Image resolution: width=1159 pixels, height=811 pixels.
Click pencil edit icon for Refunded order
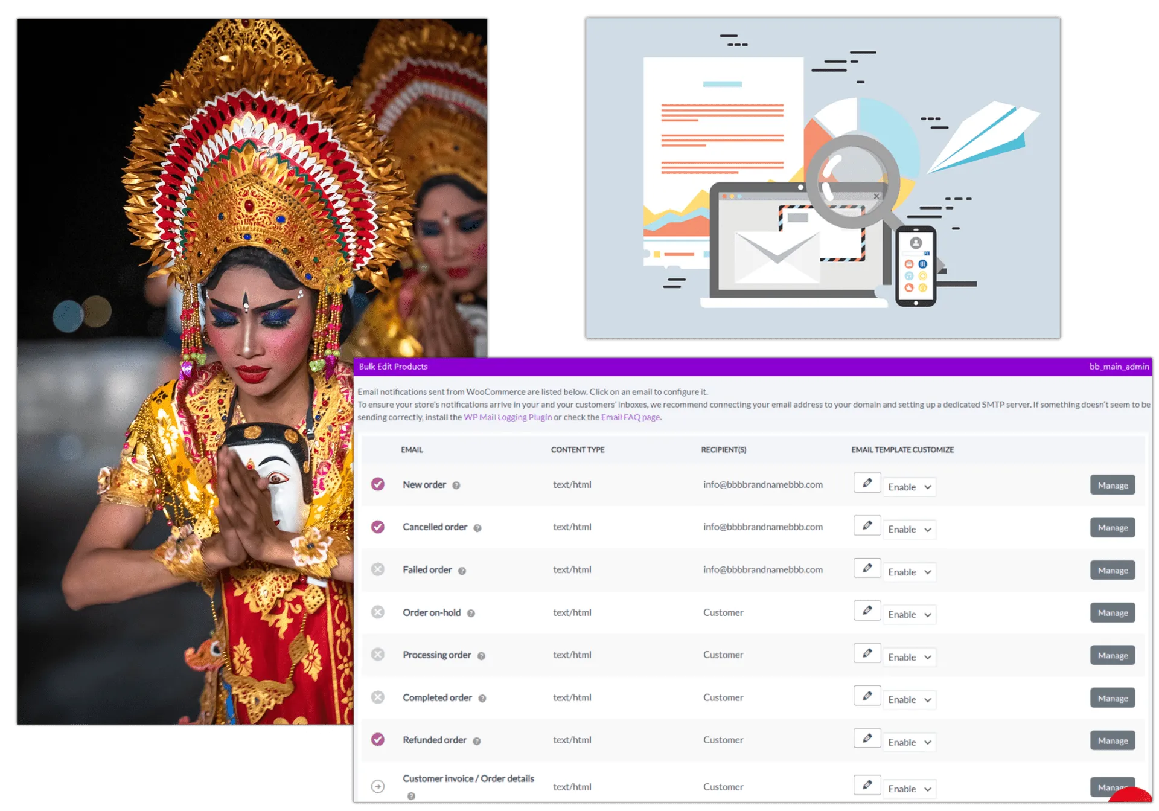tap(867, 739)
